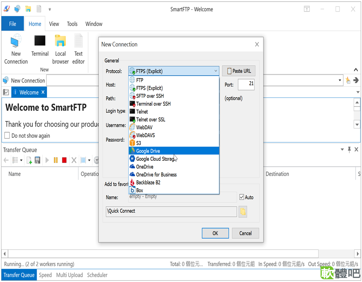Click the quick access folder icon
Viewport: 362px width, 282px height.
pyautogui.click(x=28, y=9)
